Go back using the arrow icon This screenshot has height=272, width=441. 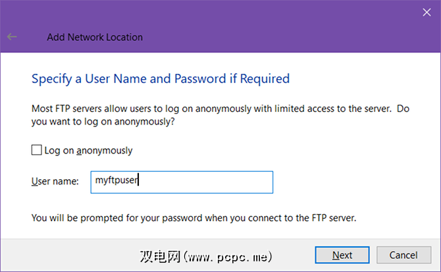[x=12, y=37]
